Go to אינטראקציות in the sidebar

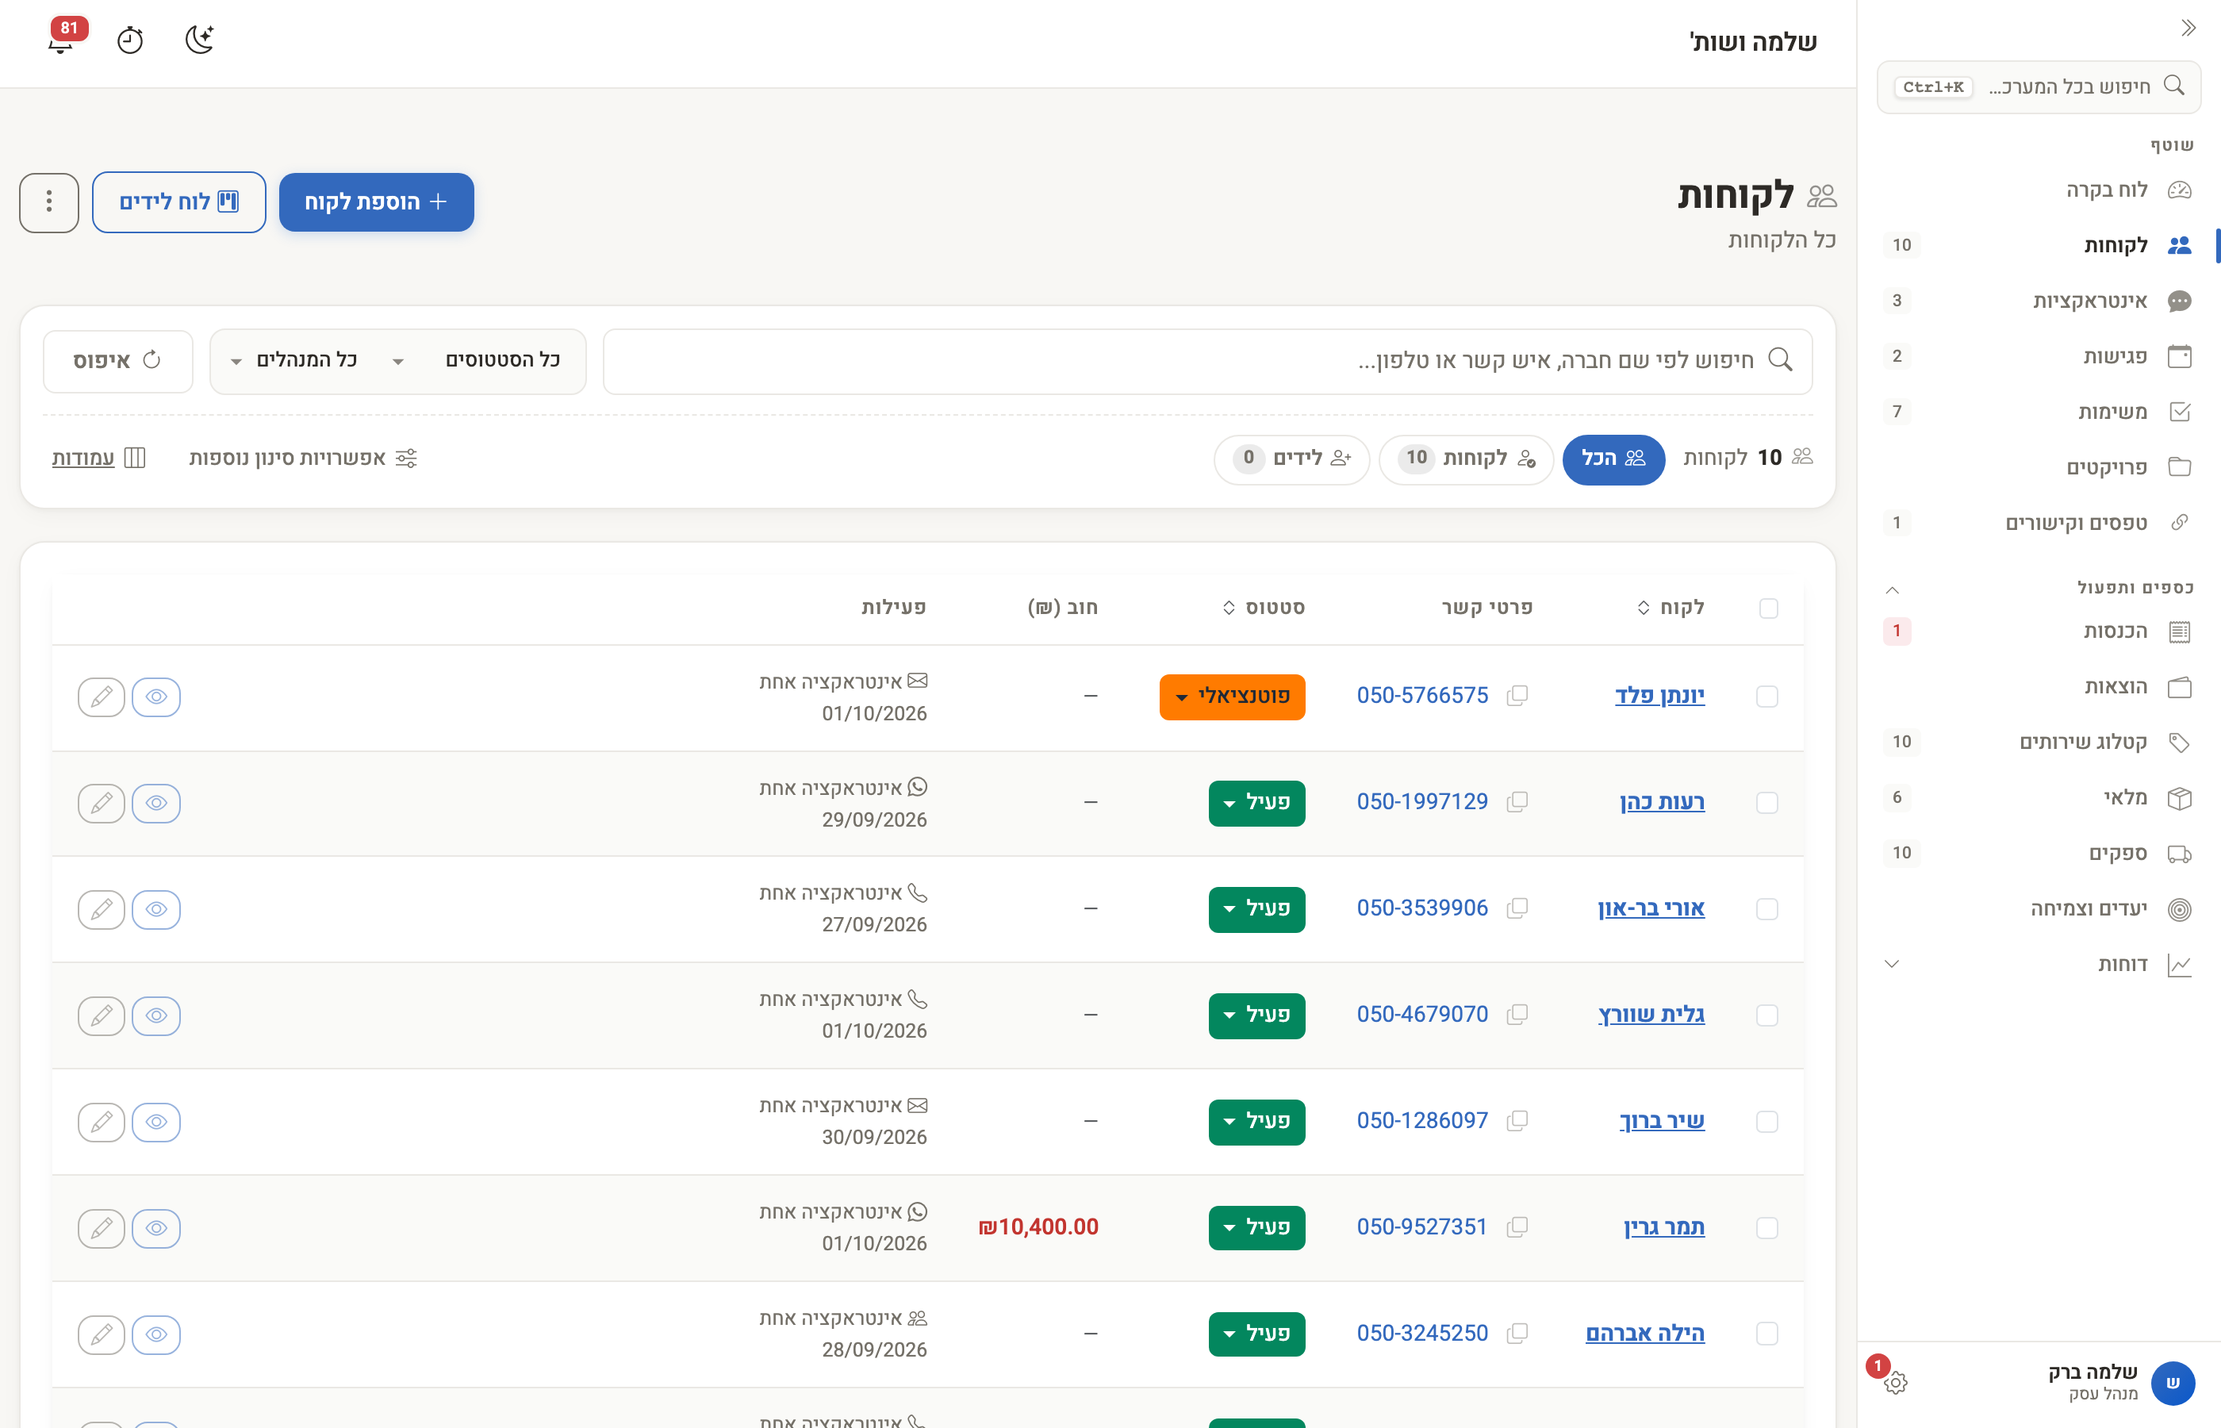pyautogui.click(x=2039, y=301)
